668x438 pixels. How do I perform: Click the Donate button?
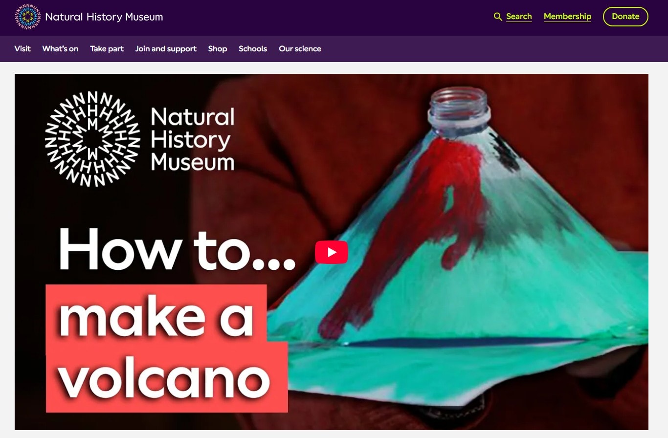[625, 17]
